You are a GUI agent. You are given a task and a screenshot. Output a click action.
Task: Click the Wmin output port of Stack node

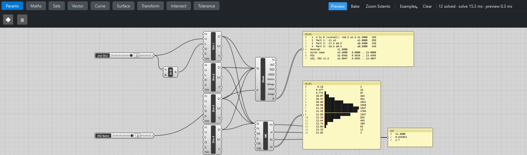click(276, 79)
